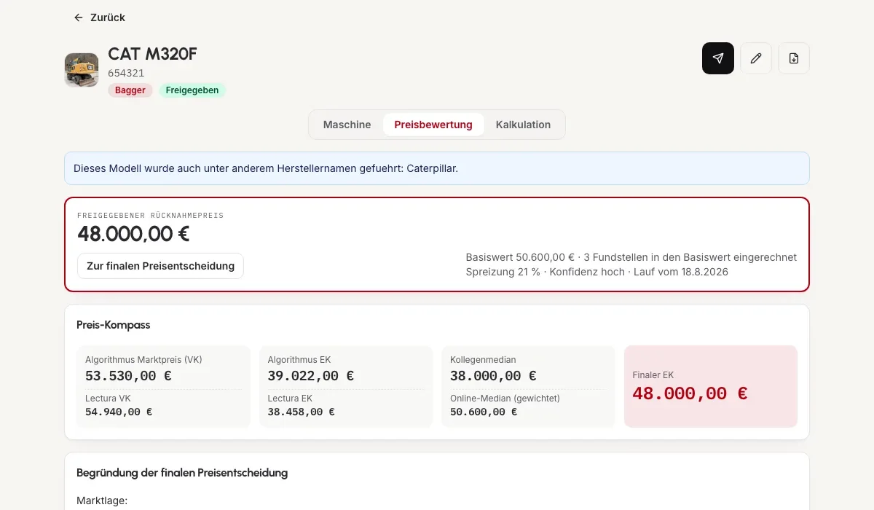Click the Bagger category badge
This screenshot has height=510, width=874.
point(130,90)
